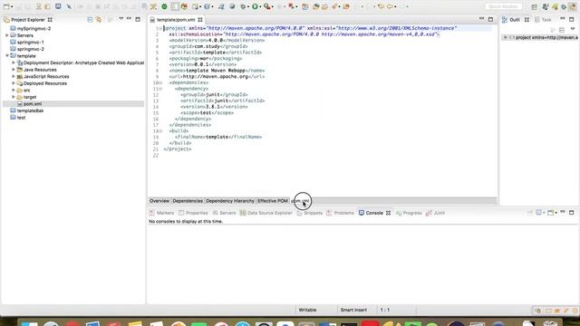Click 'Smart Insert' in status bar
Viewport: 580px width, 326px height.
pos(353,310)
